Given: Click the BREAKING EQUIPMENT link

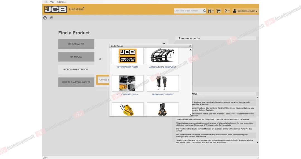Looking at the screenshot, I should point(163,94).
